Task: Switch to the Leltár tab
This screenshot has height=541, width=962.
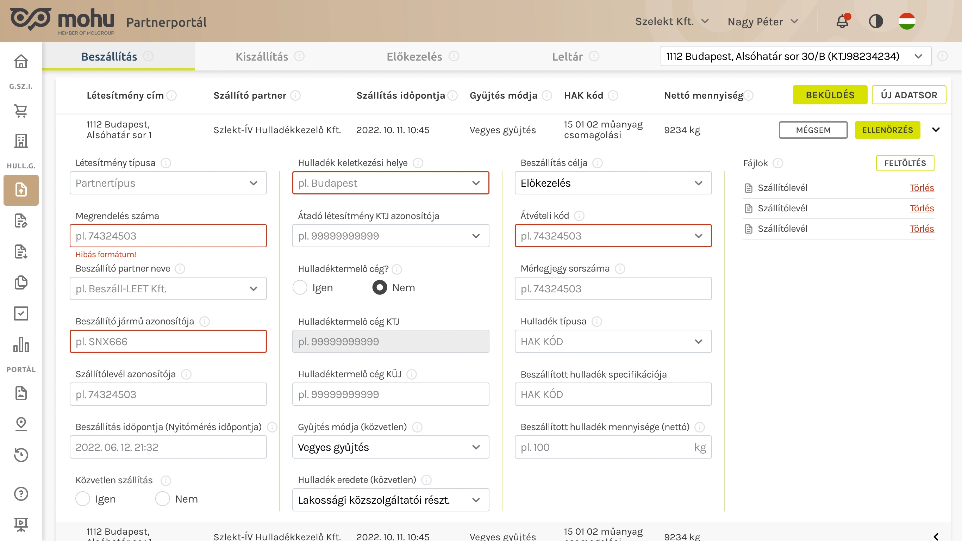Action: [x=567, y=56]
